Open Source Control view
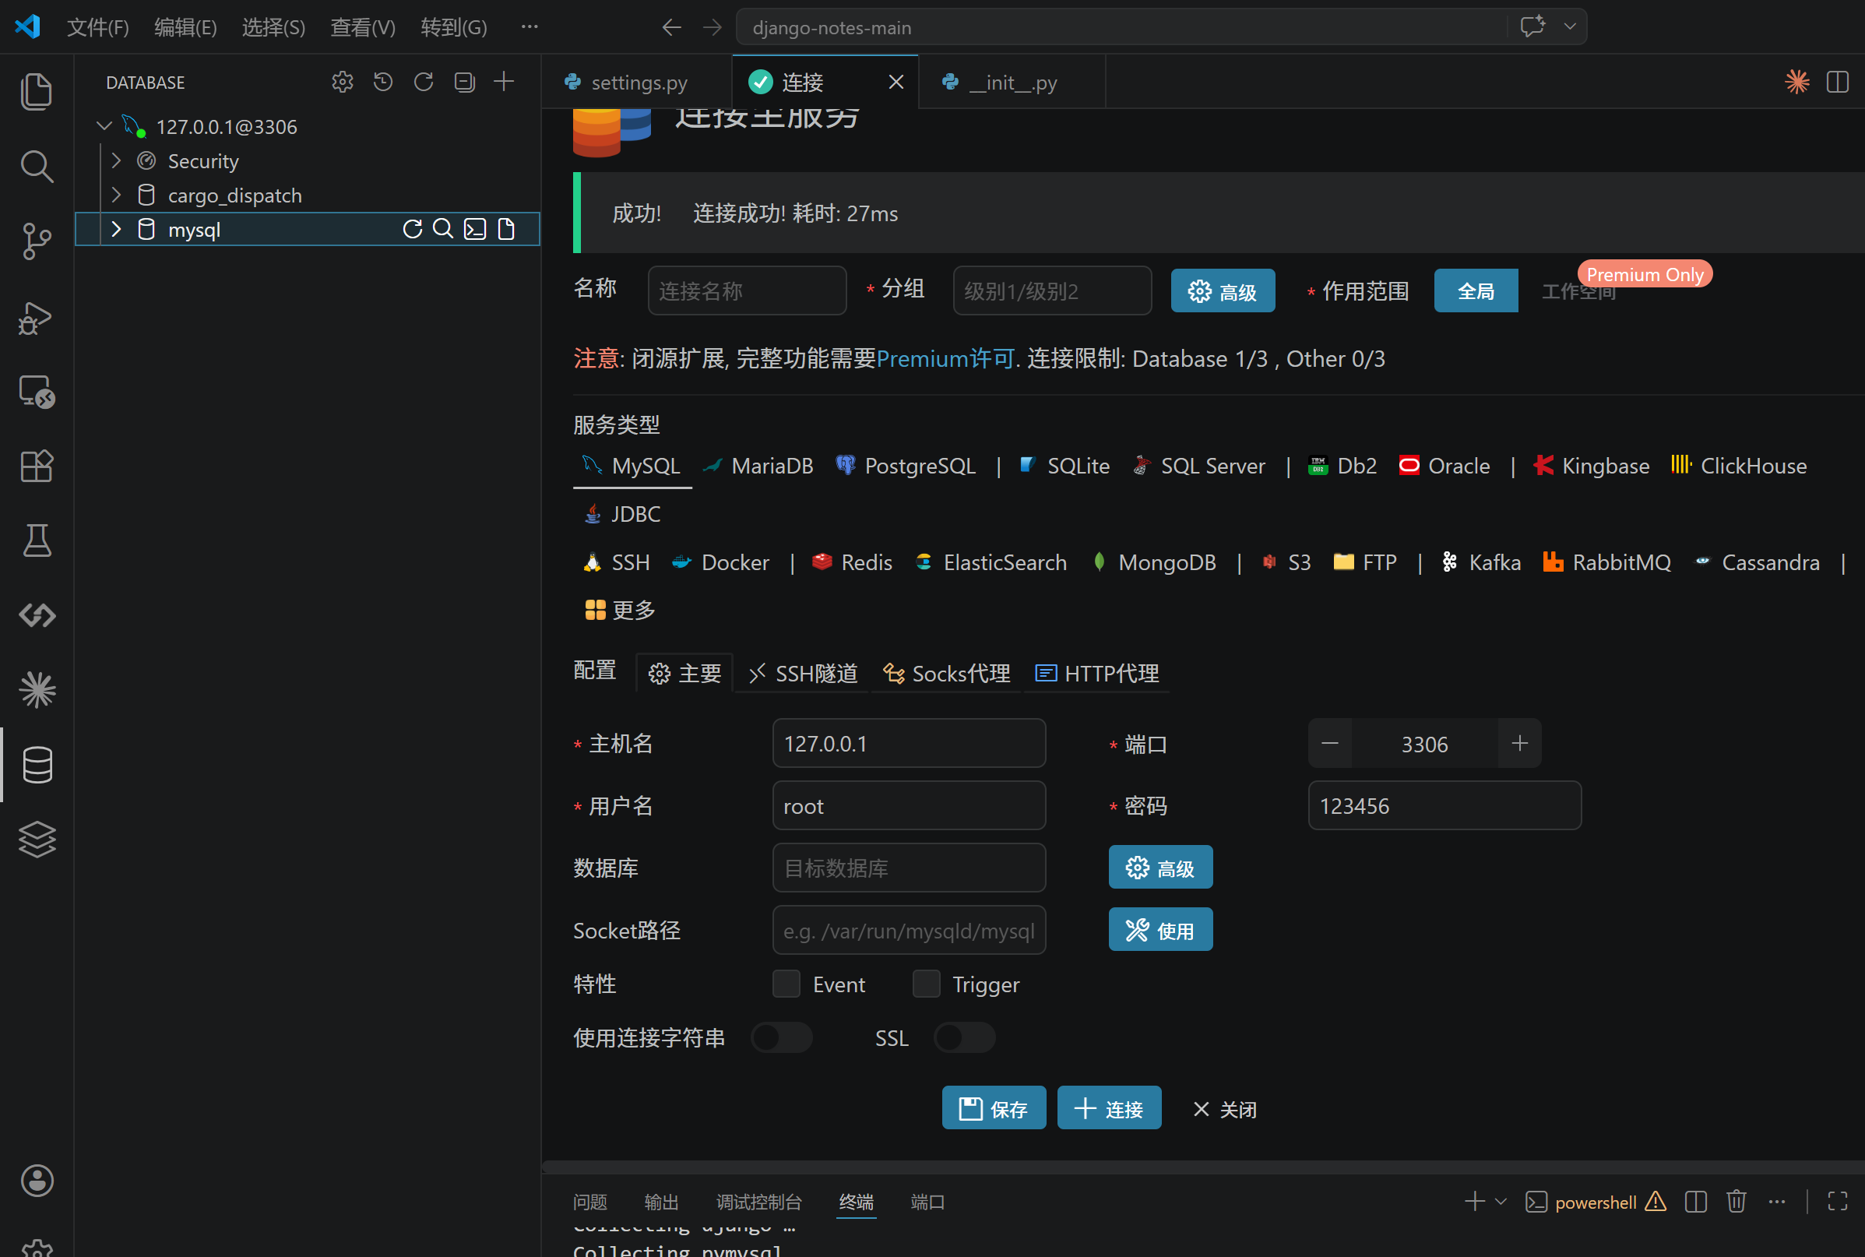Image resolution: width=1865 pixels, height=1257 pixels. [x=37, y=241]
